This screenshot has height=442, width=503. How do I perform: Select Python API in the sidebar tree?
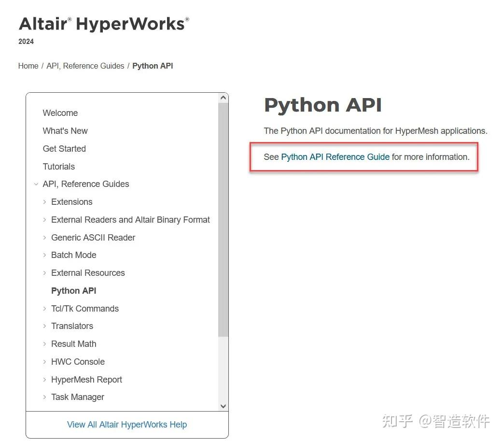[x=73, y=291]
